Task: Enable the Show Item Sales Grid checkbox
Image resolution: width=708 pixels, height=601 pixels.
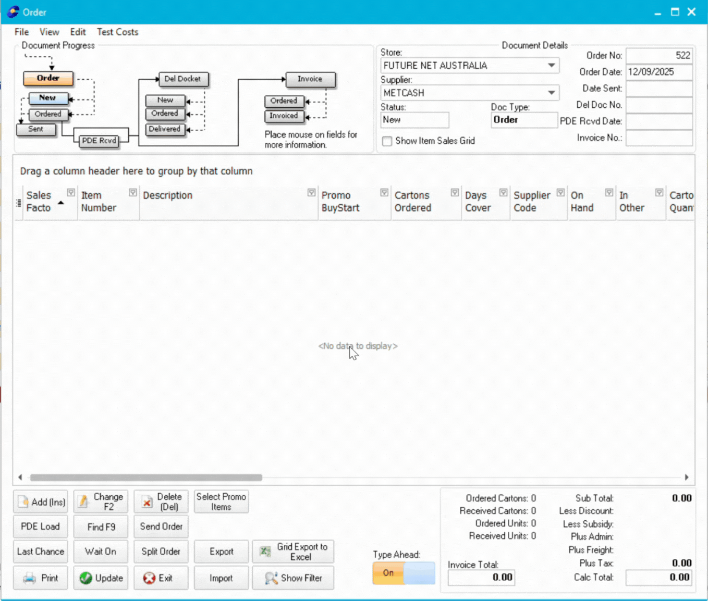Action: tap(386, 141)
